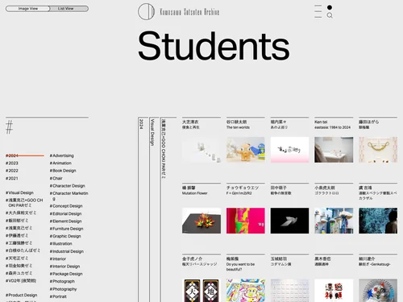Filter by #Graphic Design tag

click(65, 236)
